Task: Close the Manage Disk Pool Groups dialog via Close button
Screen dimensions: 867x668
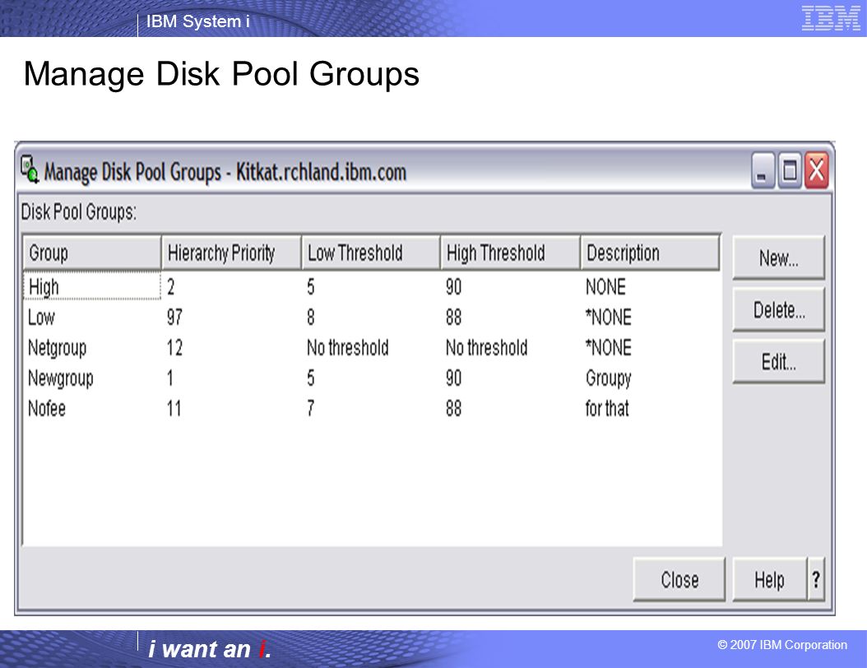Action: coord(679,579)
